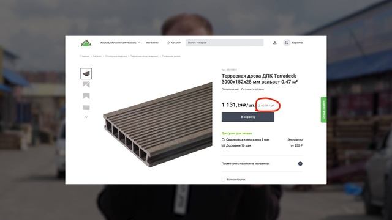Screen dimensions: 392x220
Task: Go to Главная breadcrumb
Action: tap(85, 56)
